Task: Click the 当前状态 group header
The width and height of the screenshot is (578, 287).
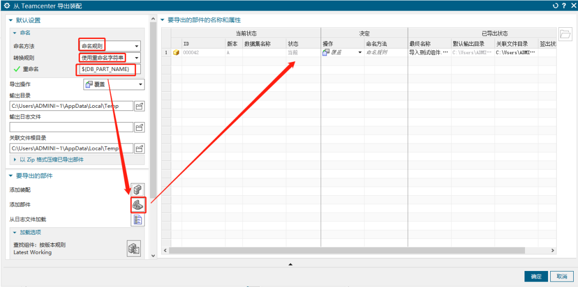Action: coord(246,34)
